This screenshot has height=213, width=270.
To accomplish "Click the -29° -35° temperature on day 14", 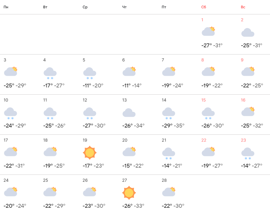I will click(173, 126).
